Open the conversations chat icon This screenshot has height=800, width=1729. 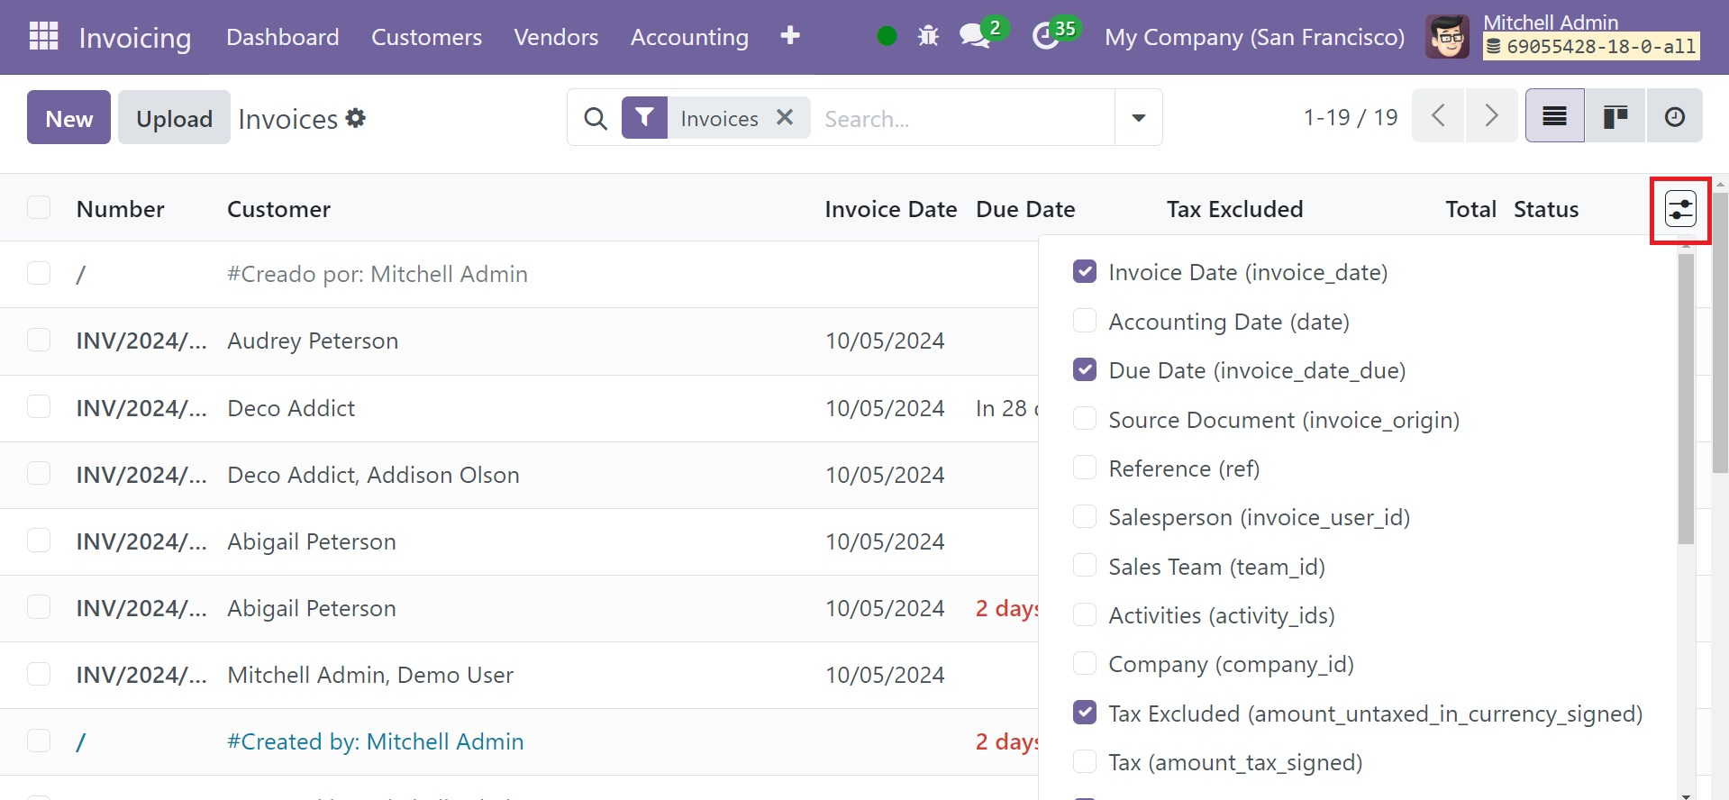coord(975,36)
